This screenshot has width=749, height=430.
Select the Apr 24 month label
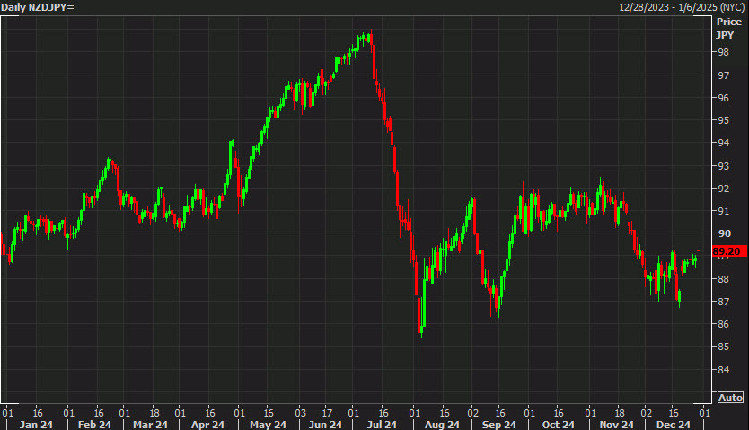coord(207,424)
